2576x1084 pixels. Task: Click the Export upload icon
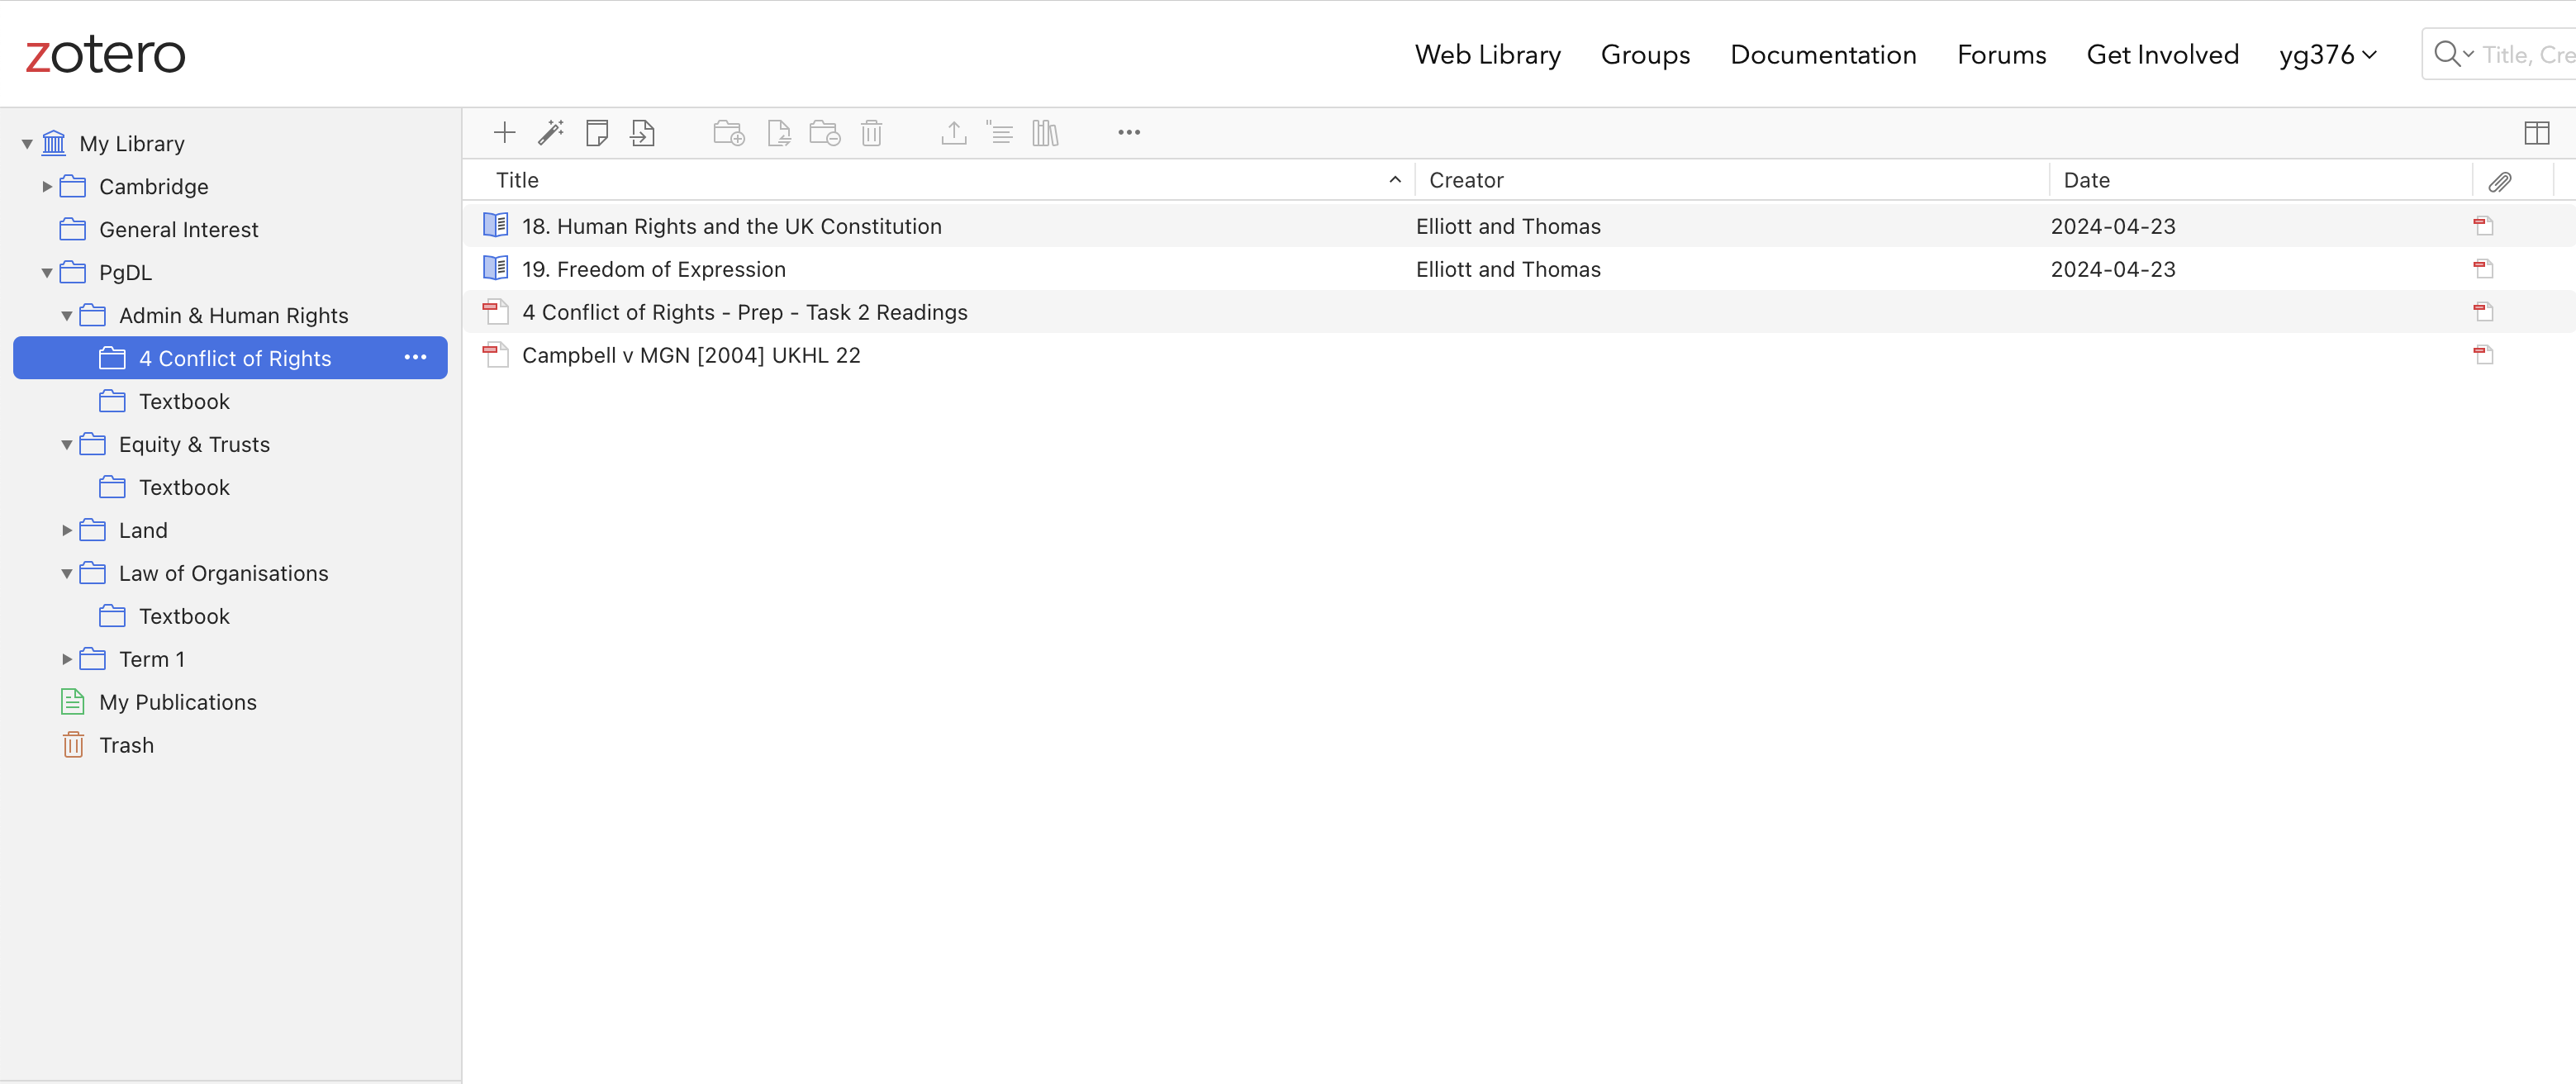953,132
